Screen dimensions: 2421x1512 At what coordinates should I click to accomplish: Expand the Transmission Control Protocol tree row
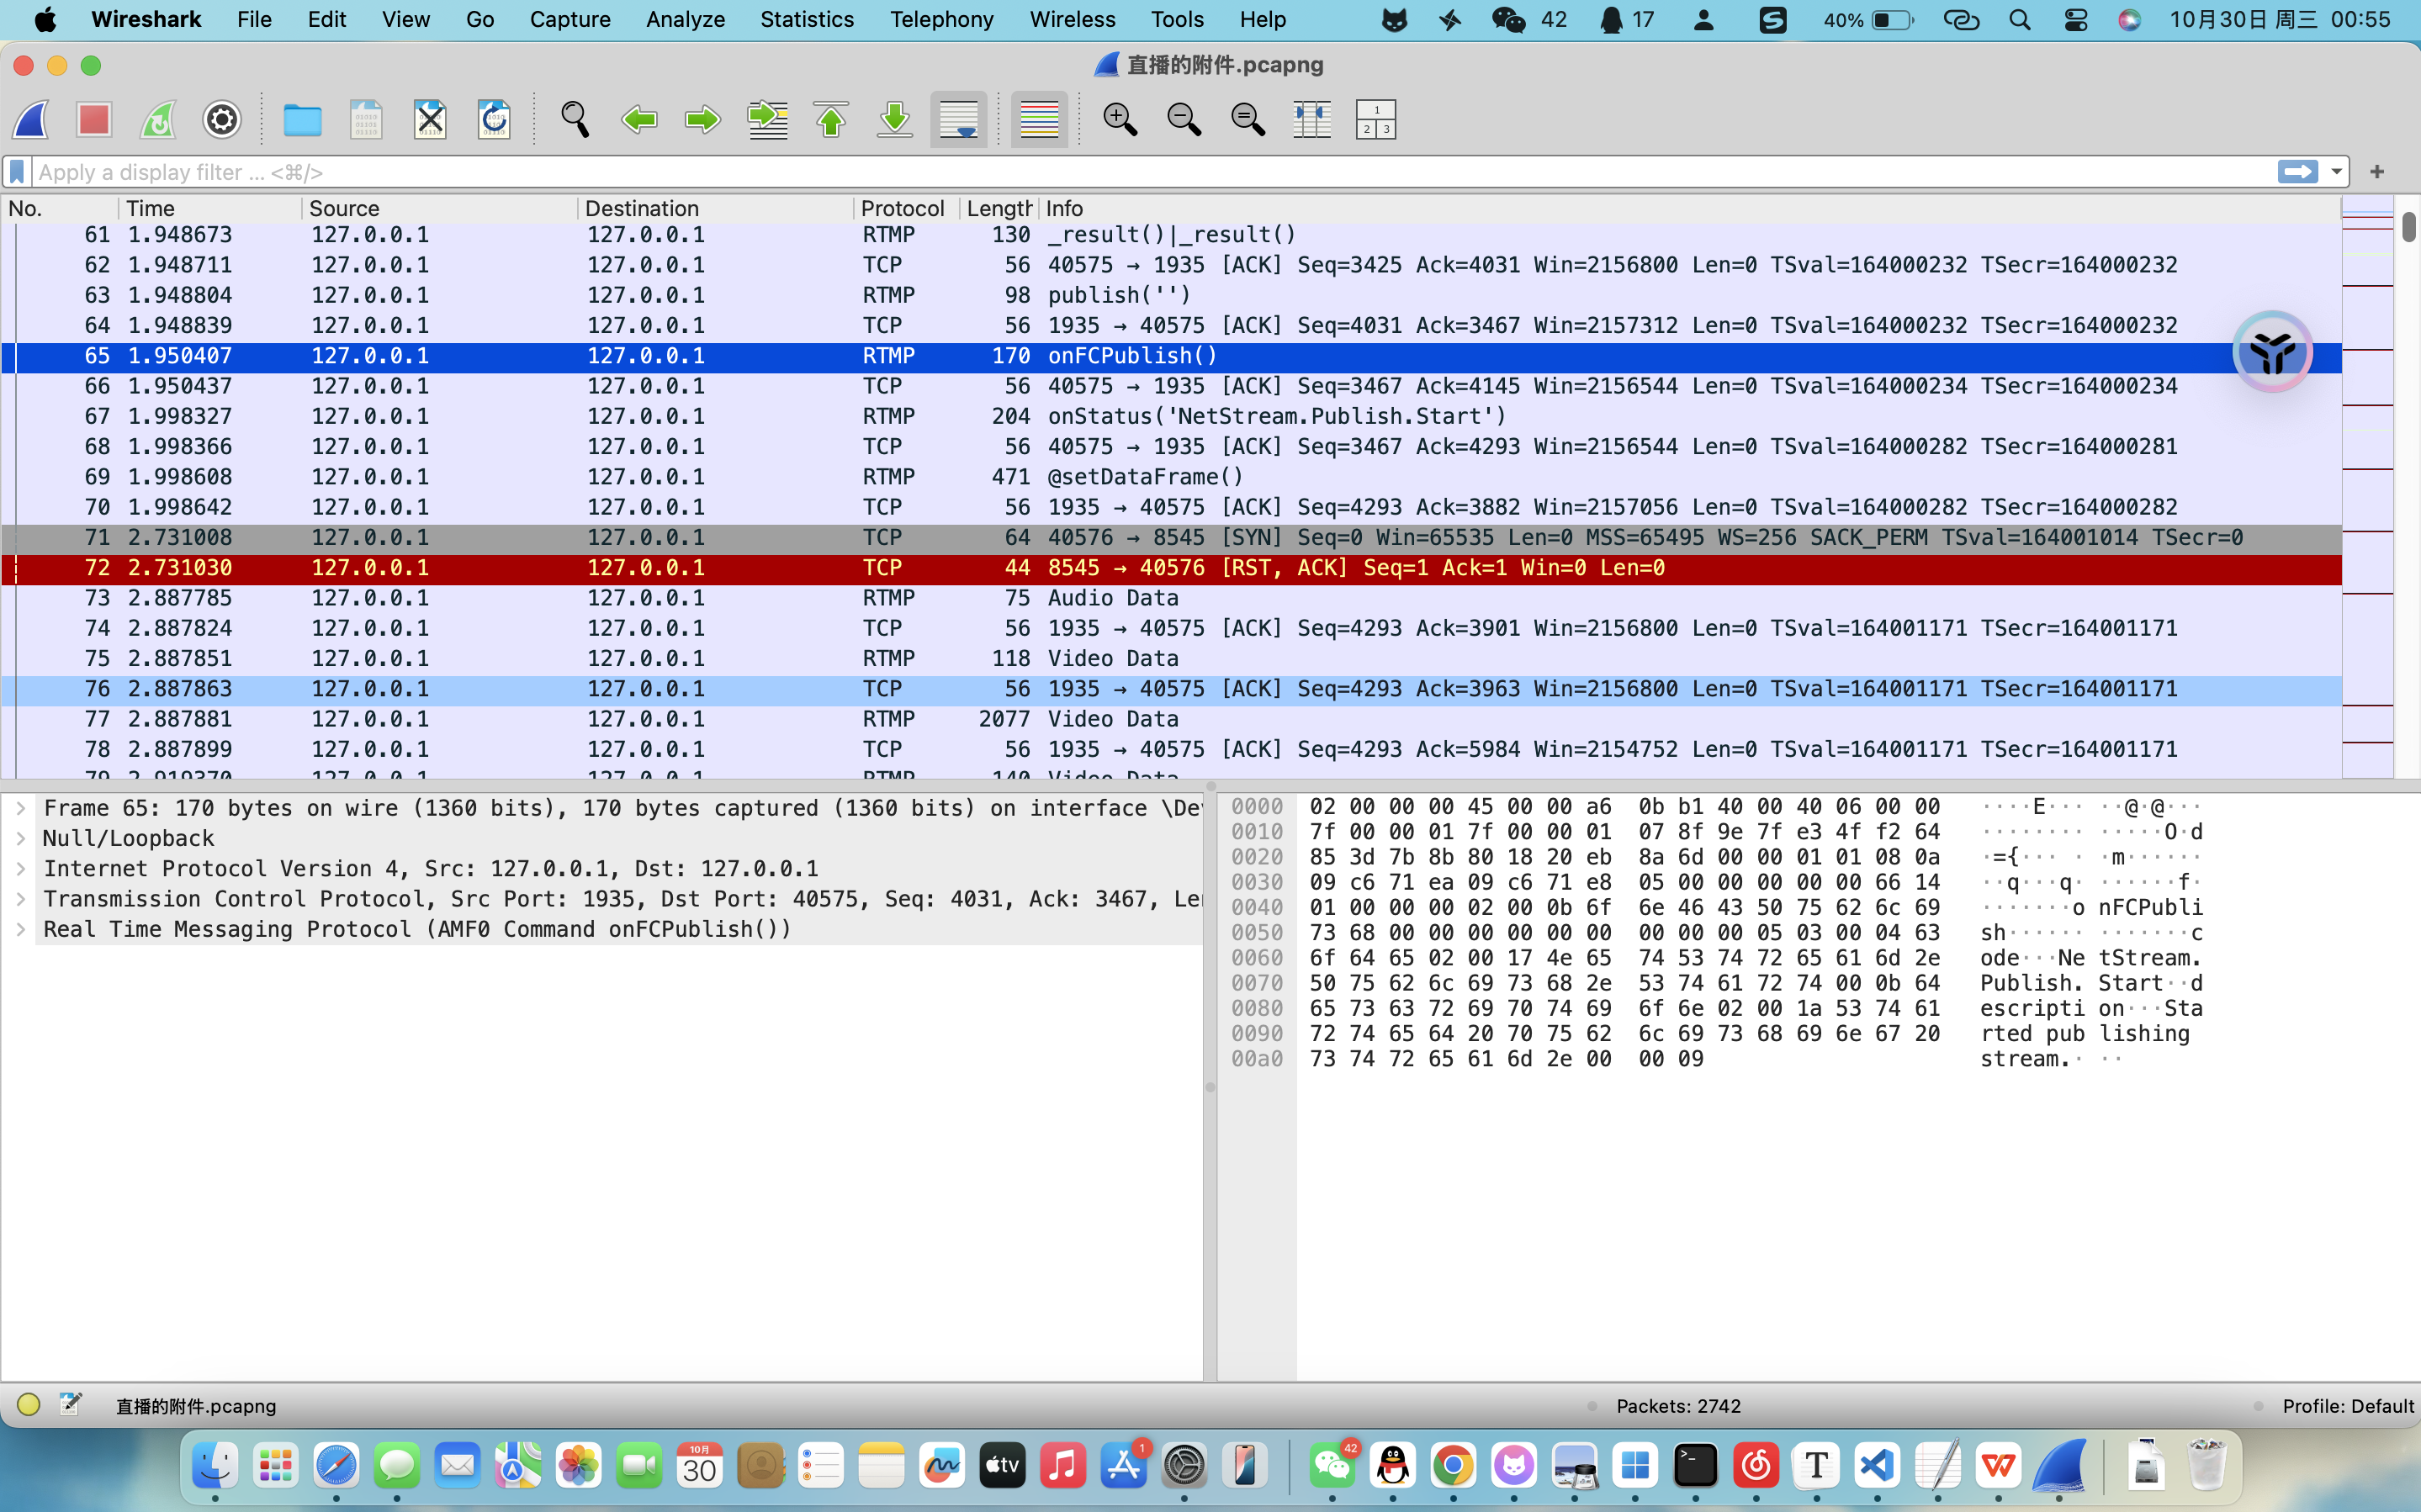tap(21, 899)
